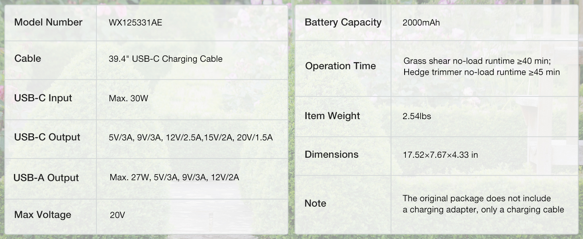Click the 17.52×7.67×4.33 in dimensions value
Screen dimensions: 583x239
point(440,155)
